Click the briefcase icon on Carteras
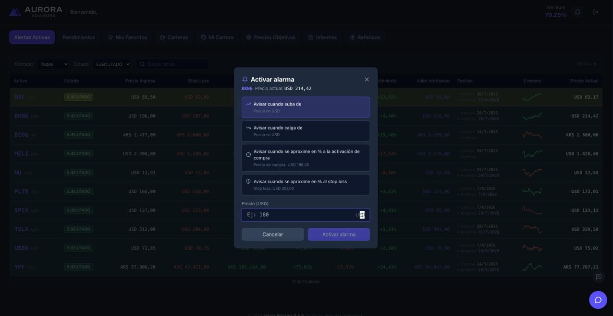The image size is (613, 316). [x=162, y=37]
